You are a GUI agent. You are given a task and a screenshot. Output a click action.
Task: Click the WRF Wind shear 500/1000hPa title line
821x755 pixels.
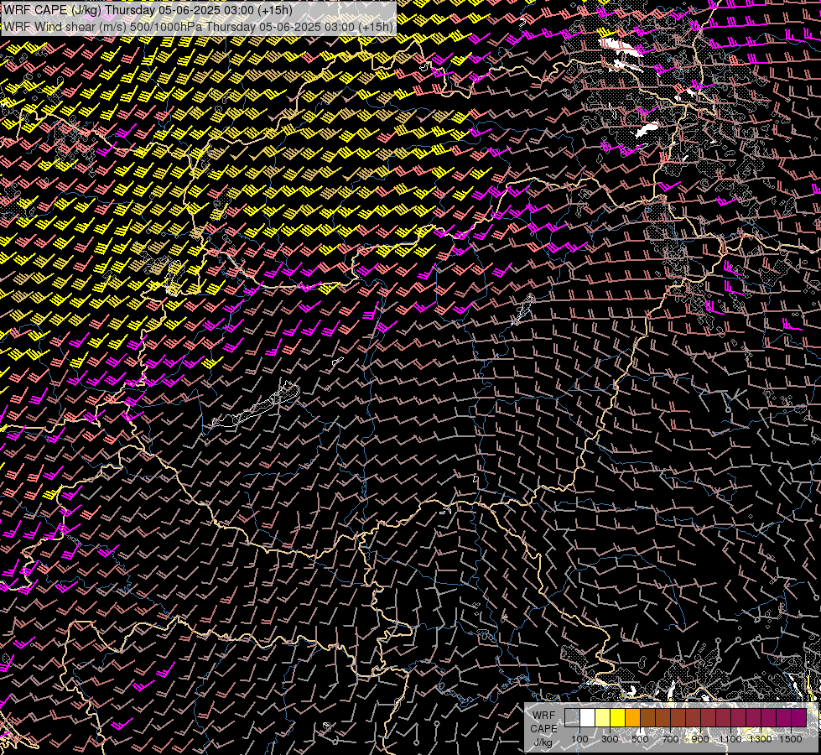coord(198,27)
